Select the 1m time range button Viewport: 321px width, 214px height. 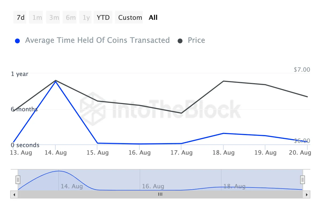click(37, 18)
